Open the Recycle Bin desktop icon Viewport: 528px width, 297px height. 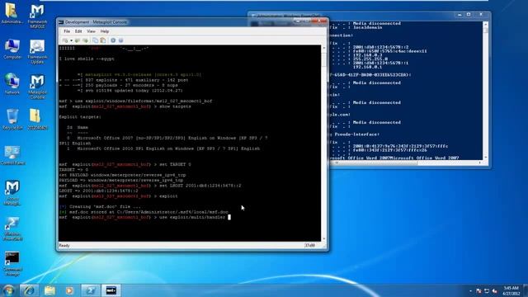[x=12, y=119]
